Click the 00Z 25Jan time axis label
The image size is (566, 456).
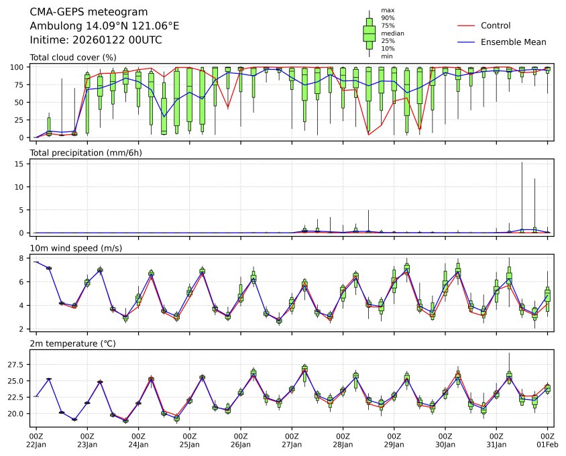190,439
